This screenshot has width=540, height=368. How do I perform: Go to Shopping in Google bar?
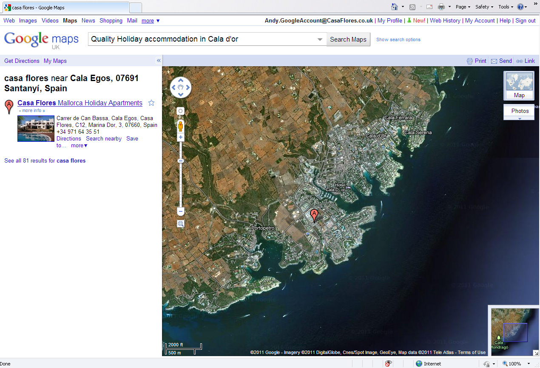(x=111, y=20)
